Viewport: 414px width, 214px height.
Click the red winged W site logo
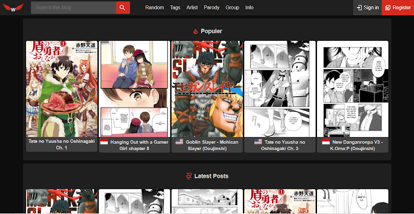click(13, 8)
